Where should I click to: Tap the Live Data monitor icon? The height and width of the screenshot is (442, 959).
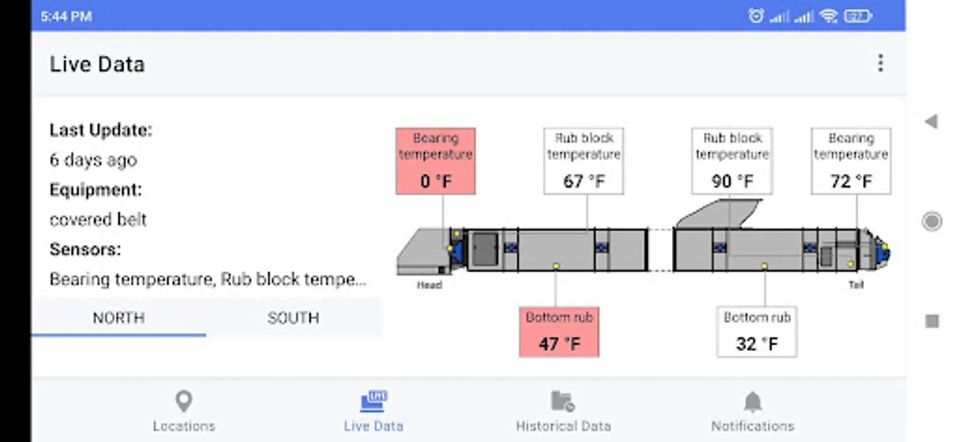click(373, 401)
